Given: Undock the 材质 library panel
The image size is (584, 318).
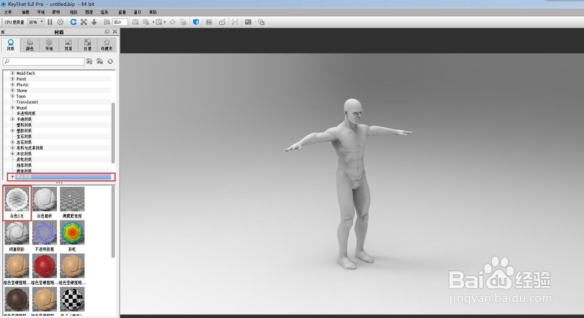Looking at the screenshot, I should click(x=107, y=32).
